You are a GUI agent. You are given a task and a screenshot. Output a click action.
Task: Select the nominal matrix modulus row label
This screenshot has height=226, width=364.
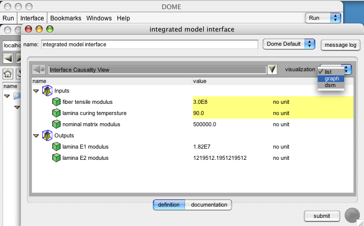point(91,124)
